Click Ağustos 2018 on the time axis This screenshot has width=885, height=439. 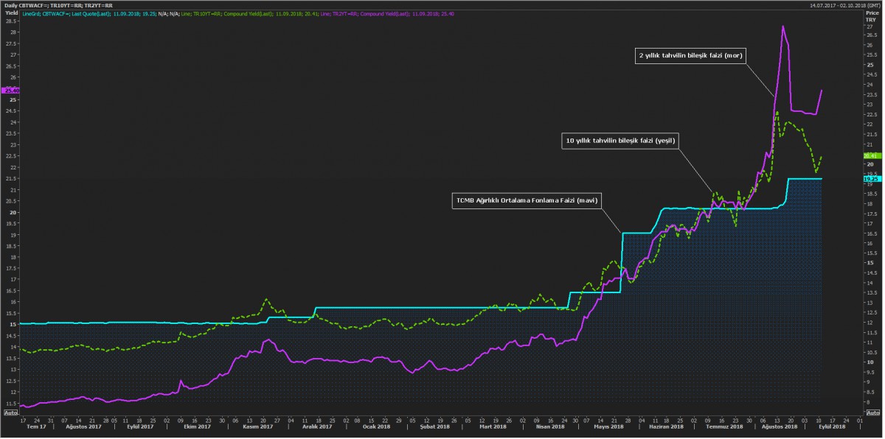click(x=779, y=427)
